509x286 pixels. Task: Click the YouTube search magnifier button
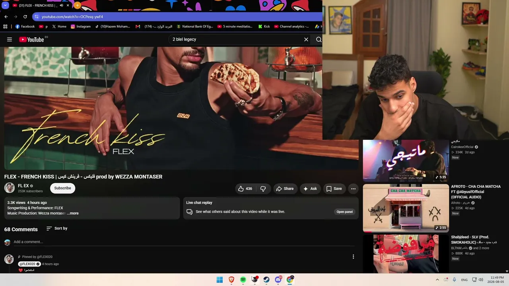(x=319, y=39)
